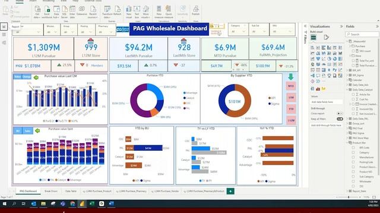Viewport: 380px width, 213px height.
Task: Collapse the Fields pane
Action: point(377,26)
